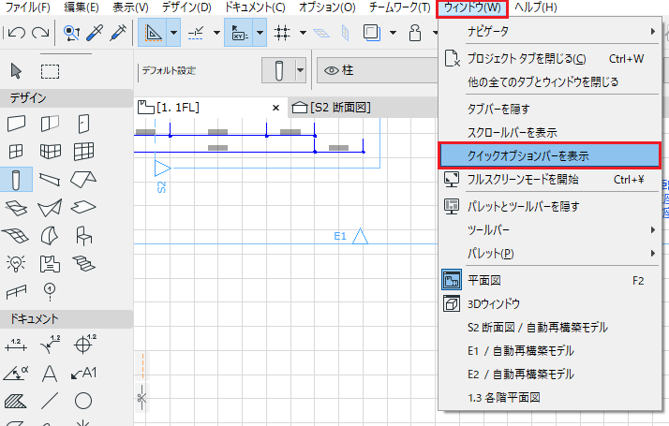Screen dimensions: 669x426
Task: Select the Railing tool
Action: pos(16,292)
